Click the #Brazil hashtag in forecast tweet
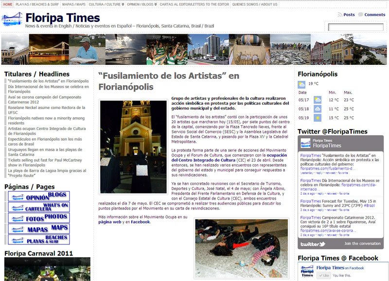The width and height of the screenshot is (389, 281). [369, 206]
